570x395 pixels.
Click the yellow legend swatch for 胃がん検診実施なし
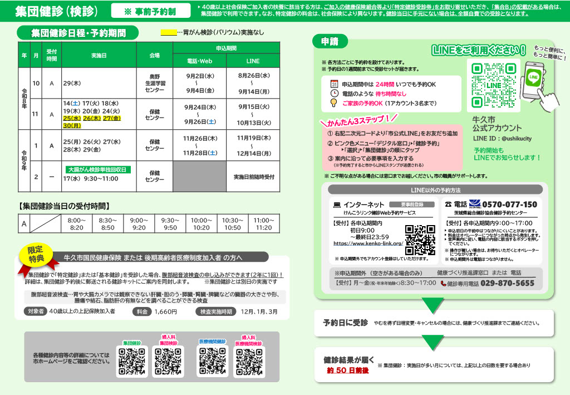point(169,32)
